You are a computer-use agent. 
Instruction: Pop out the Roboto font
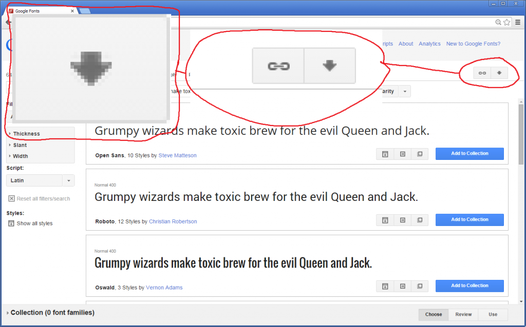coord(420,220)
